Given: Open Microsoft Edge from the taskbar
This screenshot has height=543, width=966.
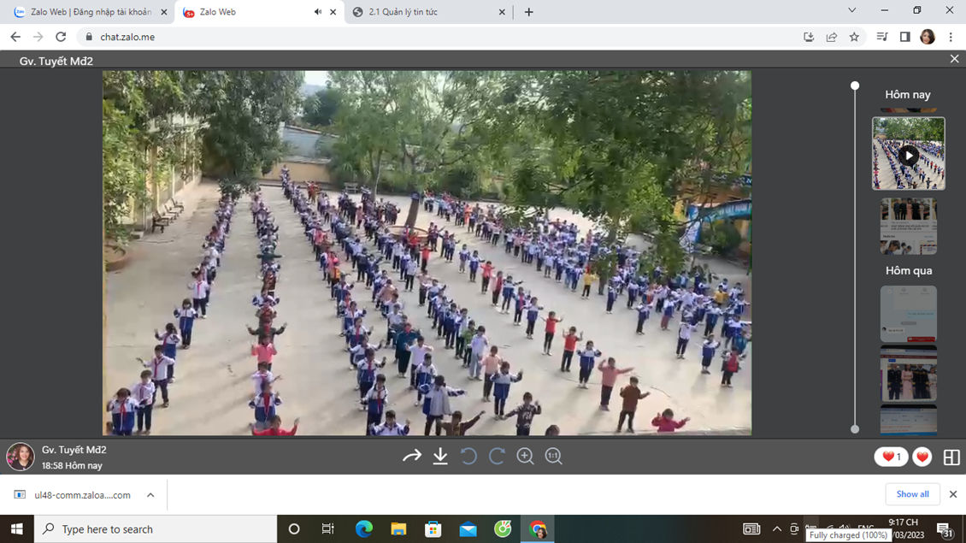Looking at the screenshot, I should (x=363, y=529).
